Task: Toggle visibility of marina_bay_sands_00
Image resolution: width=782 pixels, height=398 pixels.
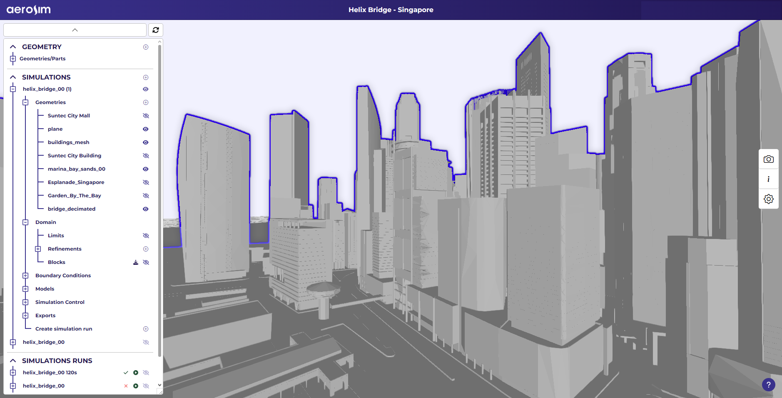Action: [x=146, y=169]
